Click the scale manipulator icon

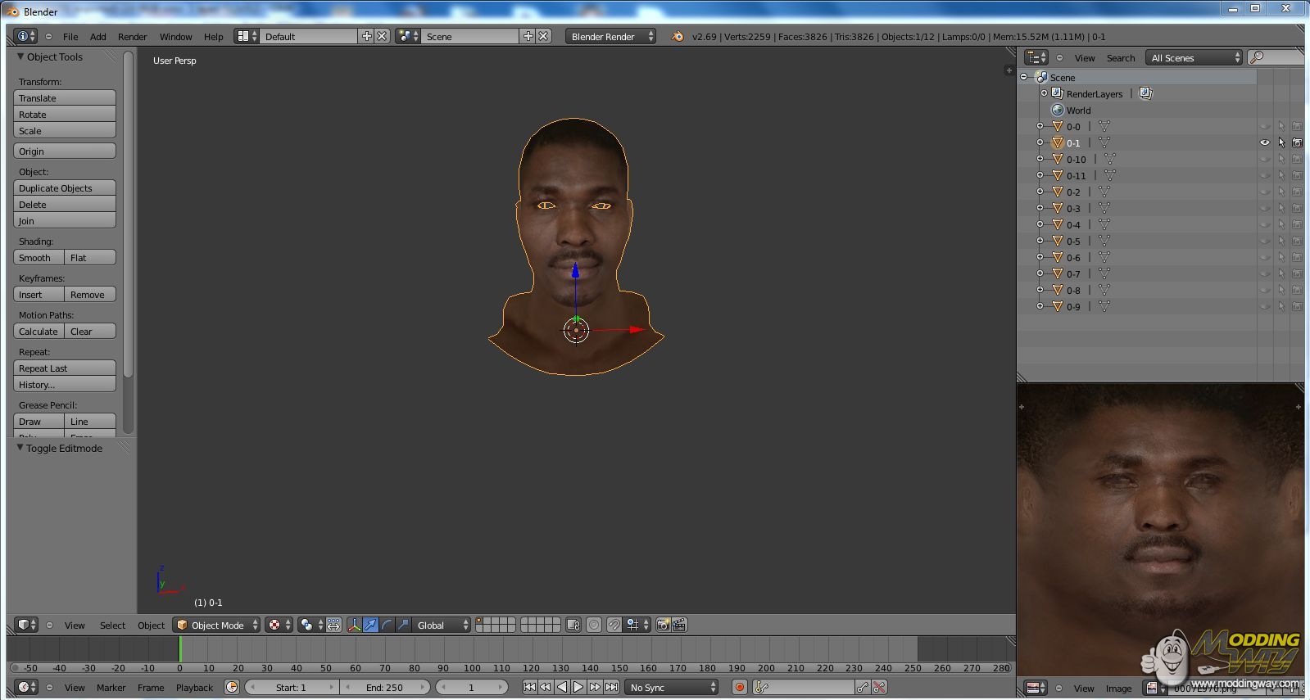click(x=403, y=625)
